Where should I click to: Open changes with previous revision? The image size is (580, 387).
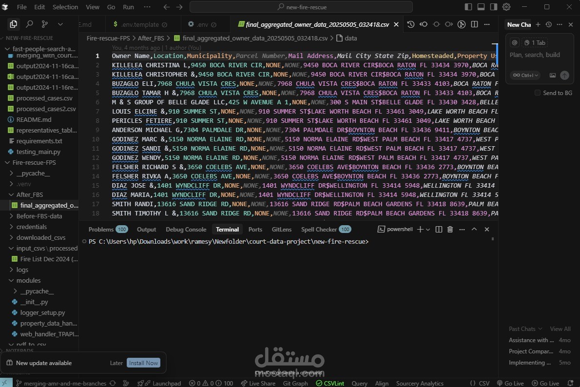click(x=424, y=24)
